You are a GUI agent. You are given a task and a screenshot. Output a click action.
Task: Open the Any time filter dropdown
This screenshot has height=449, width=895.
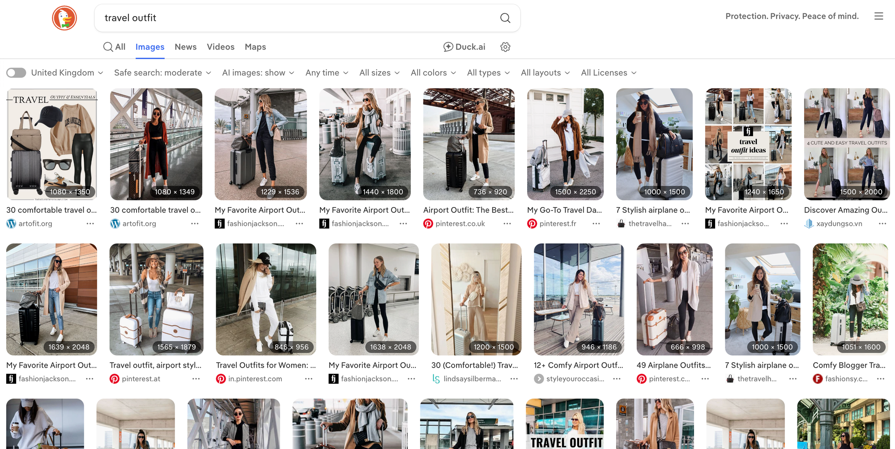(x=327, y=73)
